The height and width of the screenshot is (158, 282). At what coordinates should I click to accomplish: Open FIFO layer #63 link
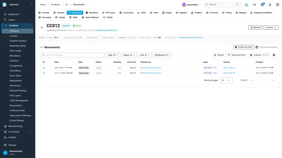coord(215,68)
